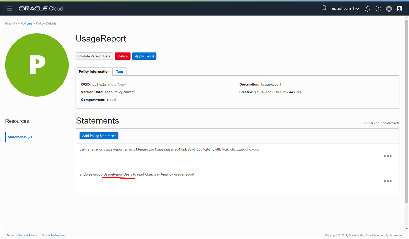Click the Created date Fri, 26 Apr 2019

278,92
